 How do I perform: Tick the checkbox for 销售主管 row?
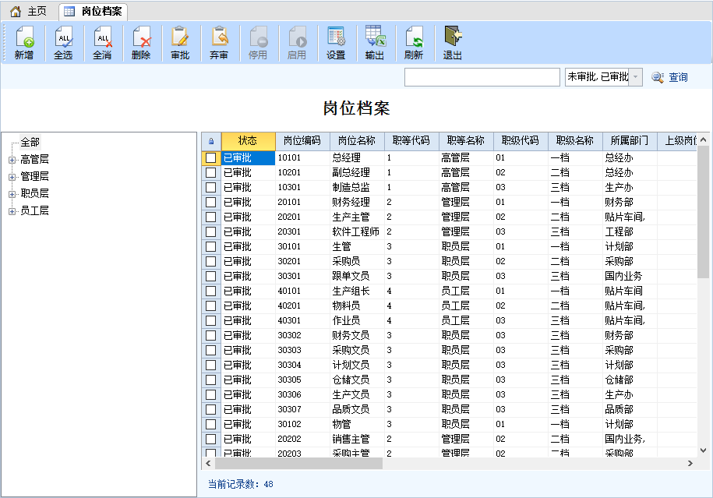pos(211,440)
